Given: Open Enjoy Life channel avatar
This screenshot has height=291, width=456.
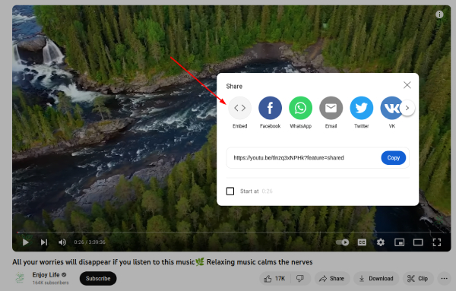Looking at the screenshot, I should click(x=20, y=278).
